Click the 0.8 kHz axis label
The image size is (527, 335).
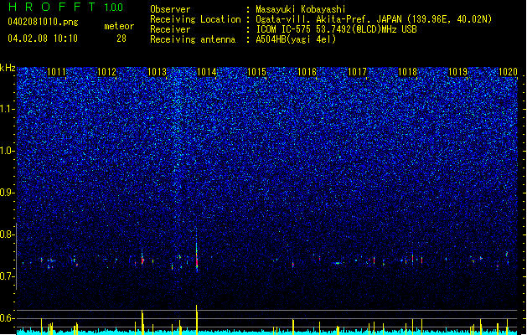(8, 234)
